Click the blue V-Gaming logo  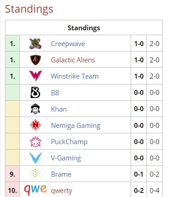point(36,158)
